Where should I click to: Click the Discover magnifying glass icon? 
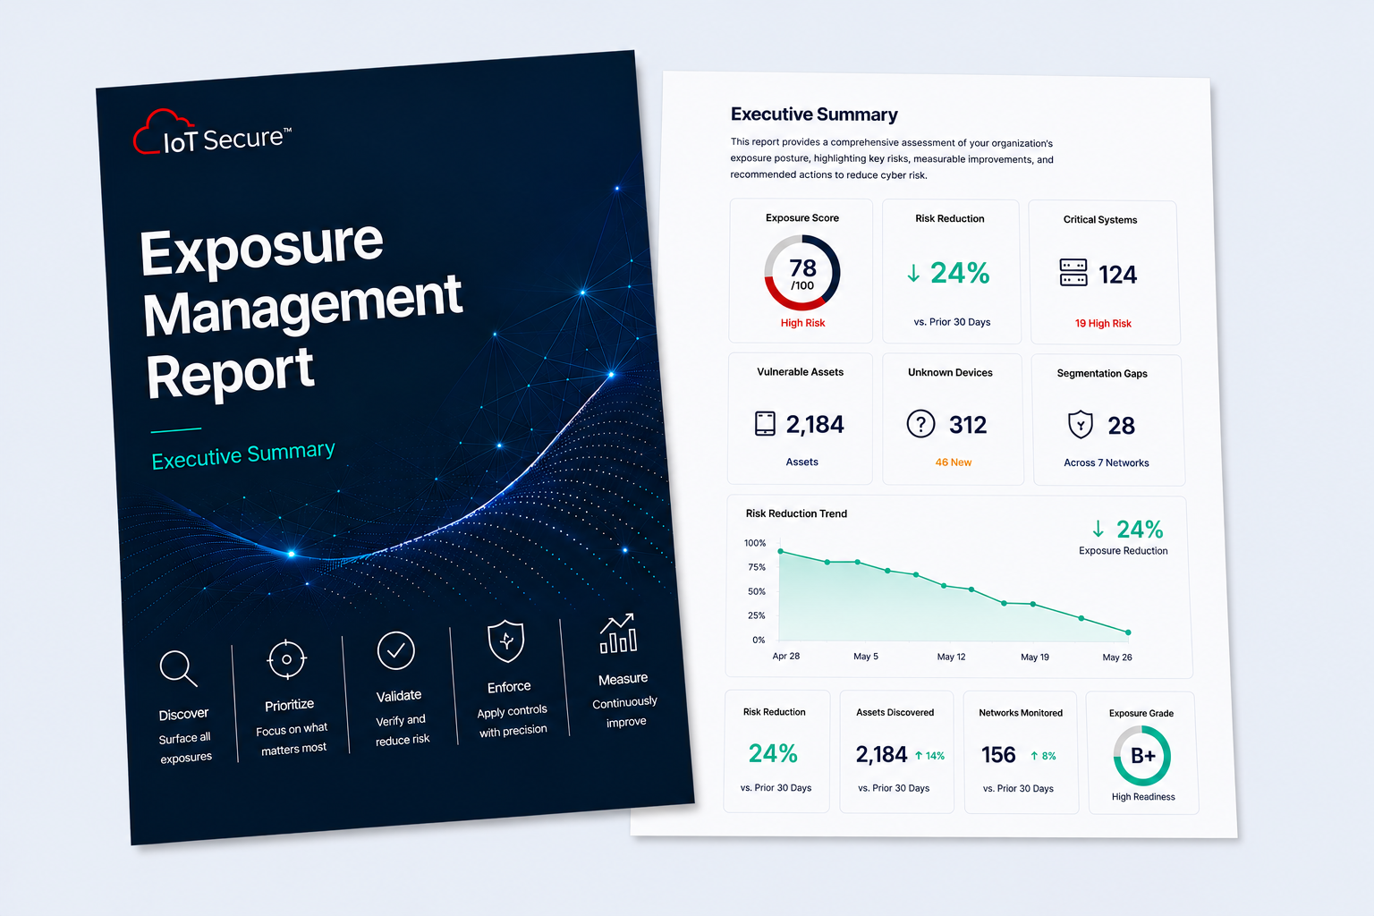coord(178,668)
